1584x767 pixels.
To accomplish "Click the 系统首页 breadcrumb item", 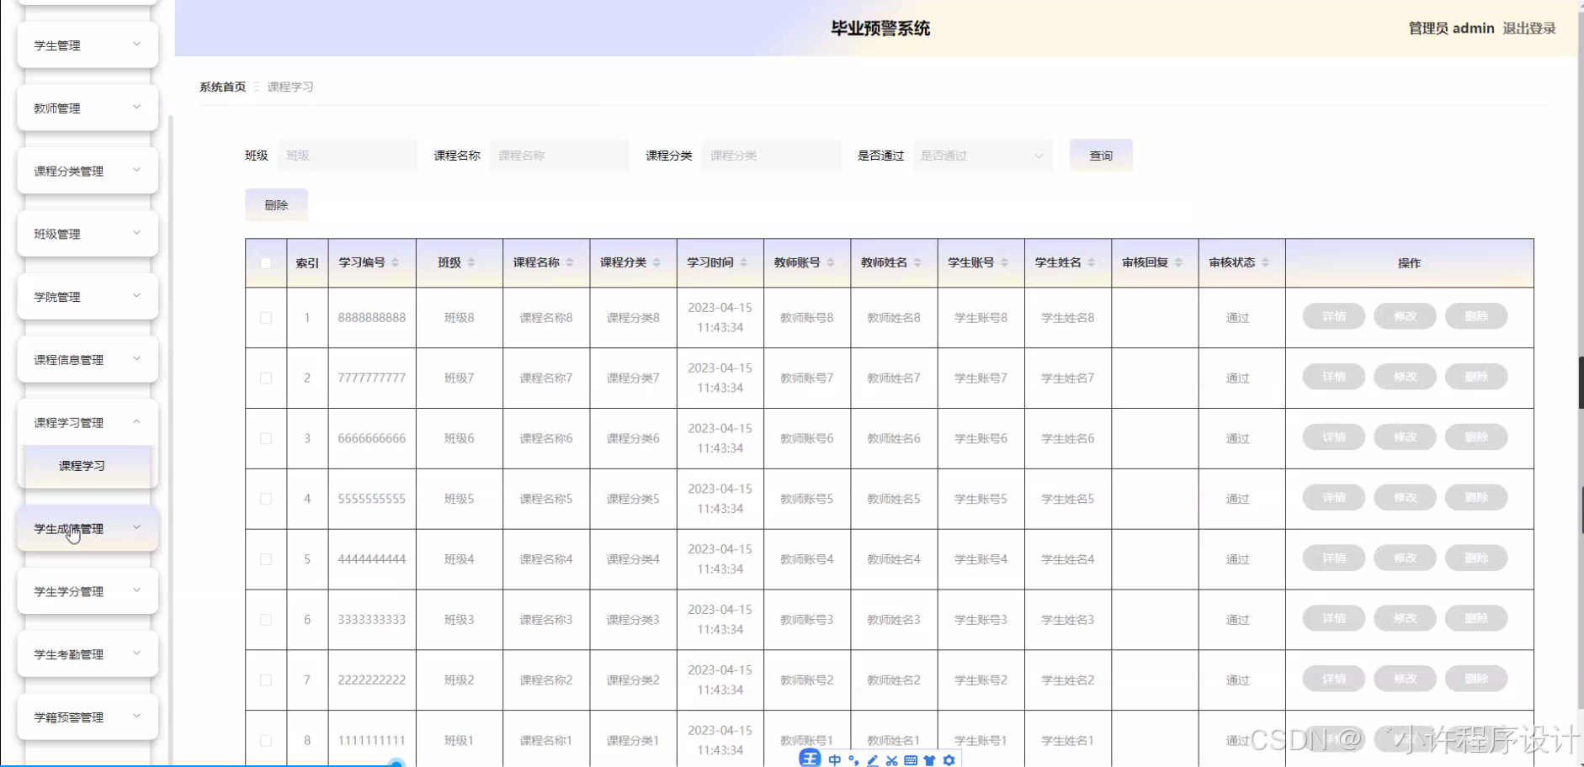I will pos(222,86).
